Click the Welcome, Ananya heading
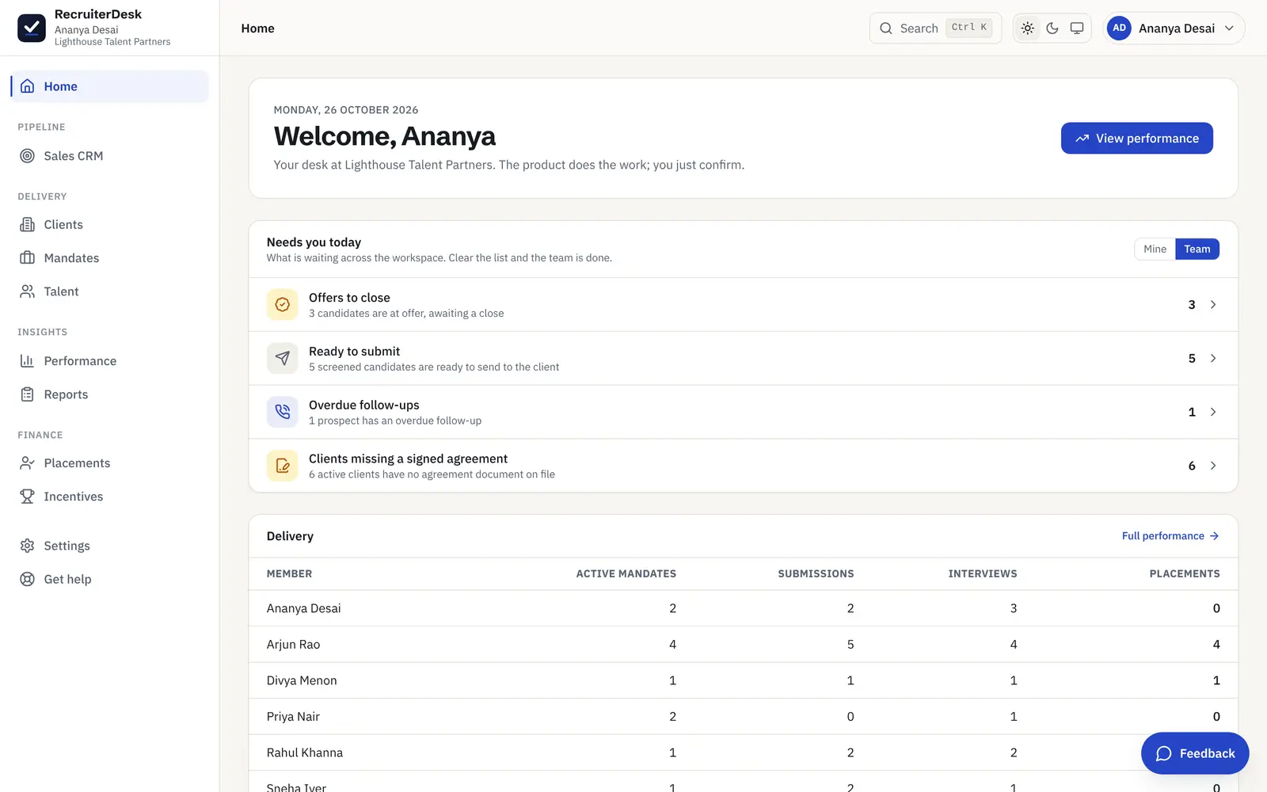Screen dimensions: 1267x792 (385, 137)
